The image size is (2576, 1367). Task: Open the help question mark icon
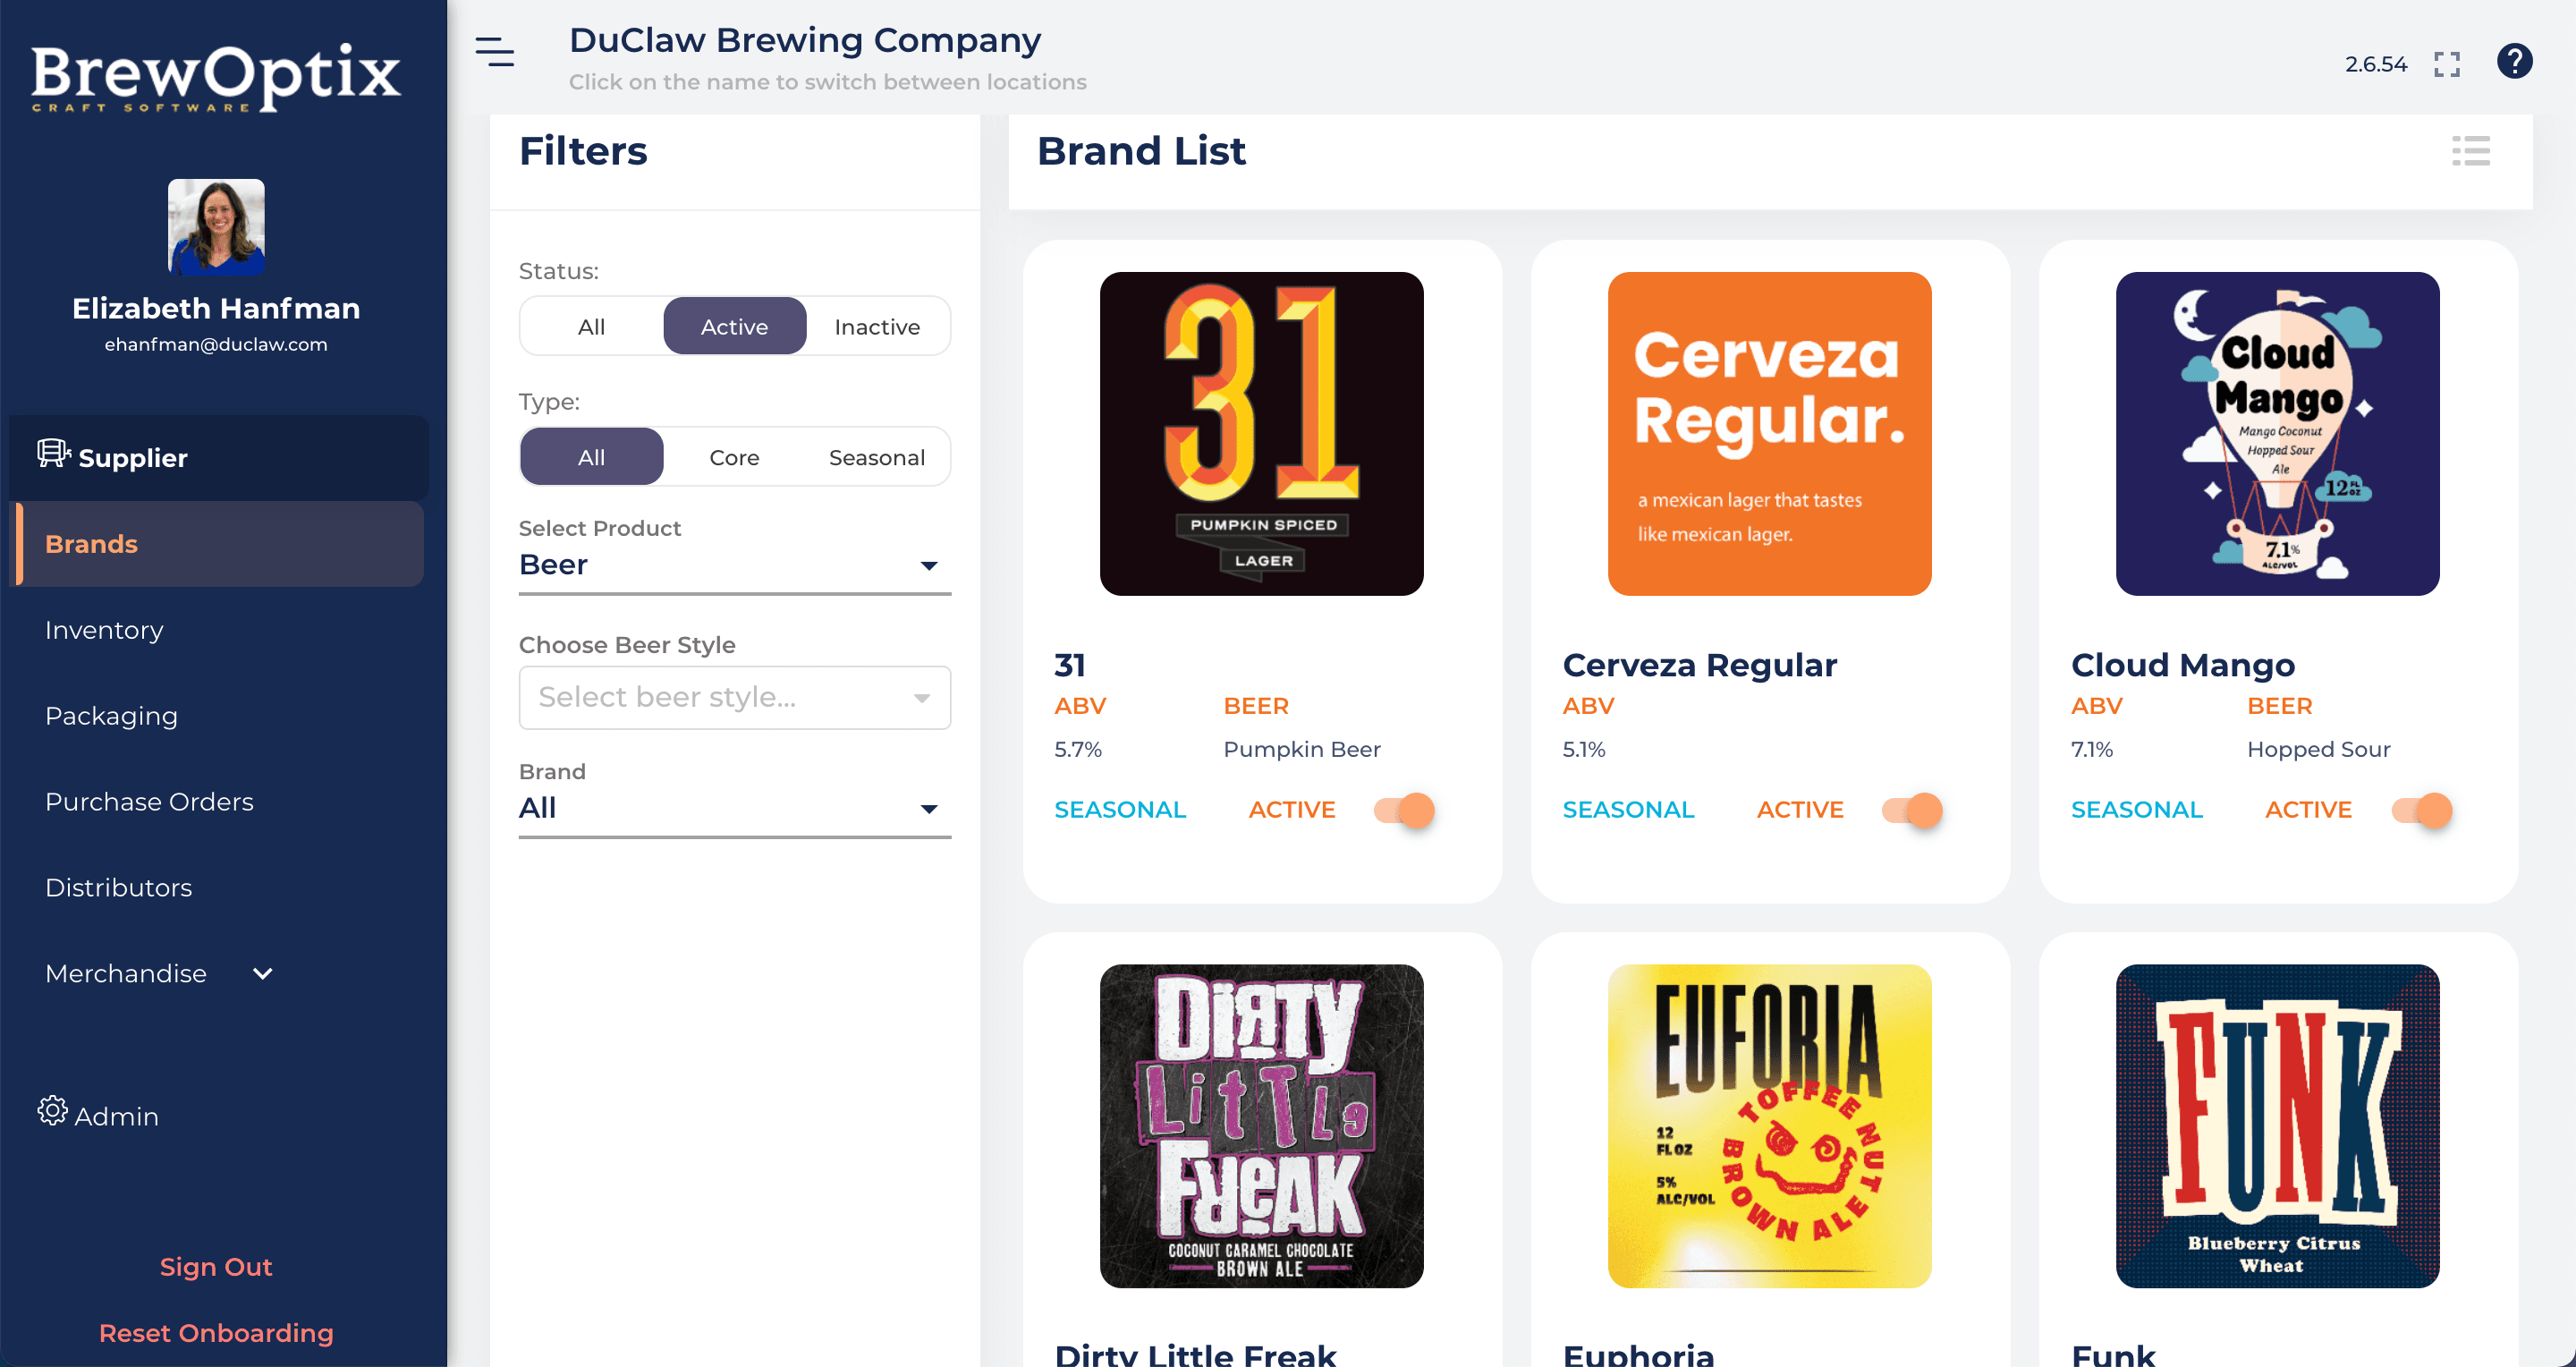(x=2514, y=62)
